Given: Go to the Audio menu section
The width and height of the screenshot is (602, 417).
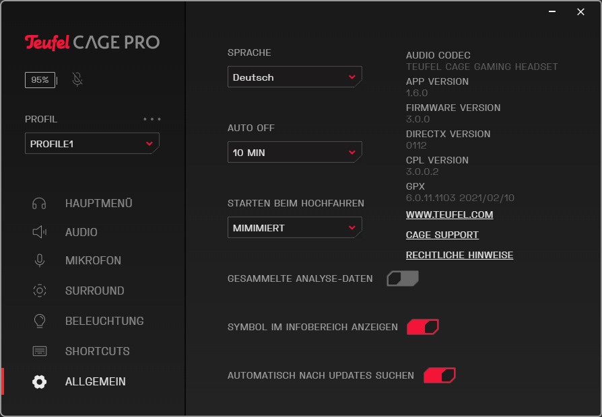Looking at the screenshot, I should 81,232.
